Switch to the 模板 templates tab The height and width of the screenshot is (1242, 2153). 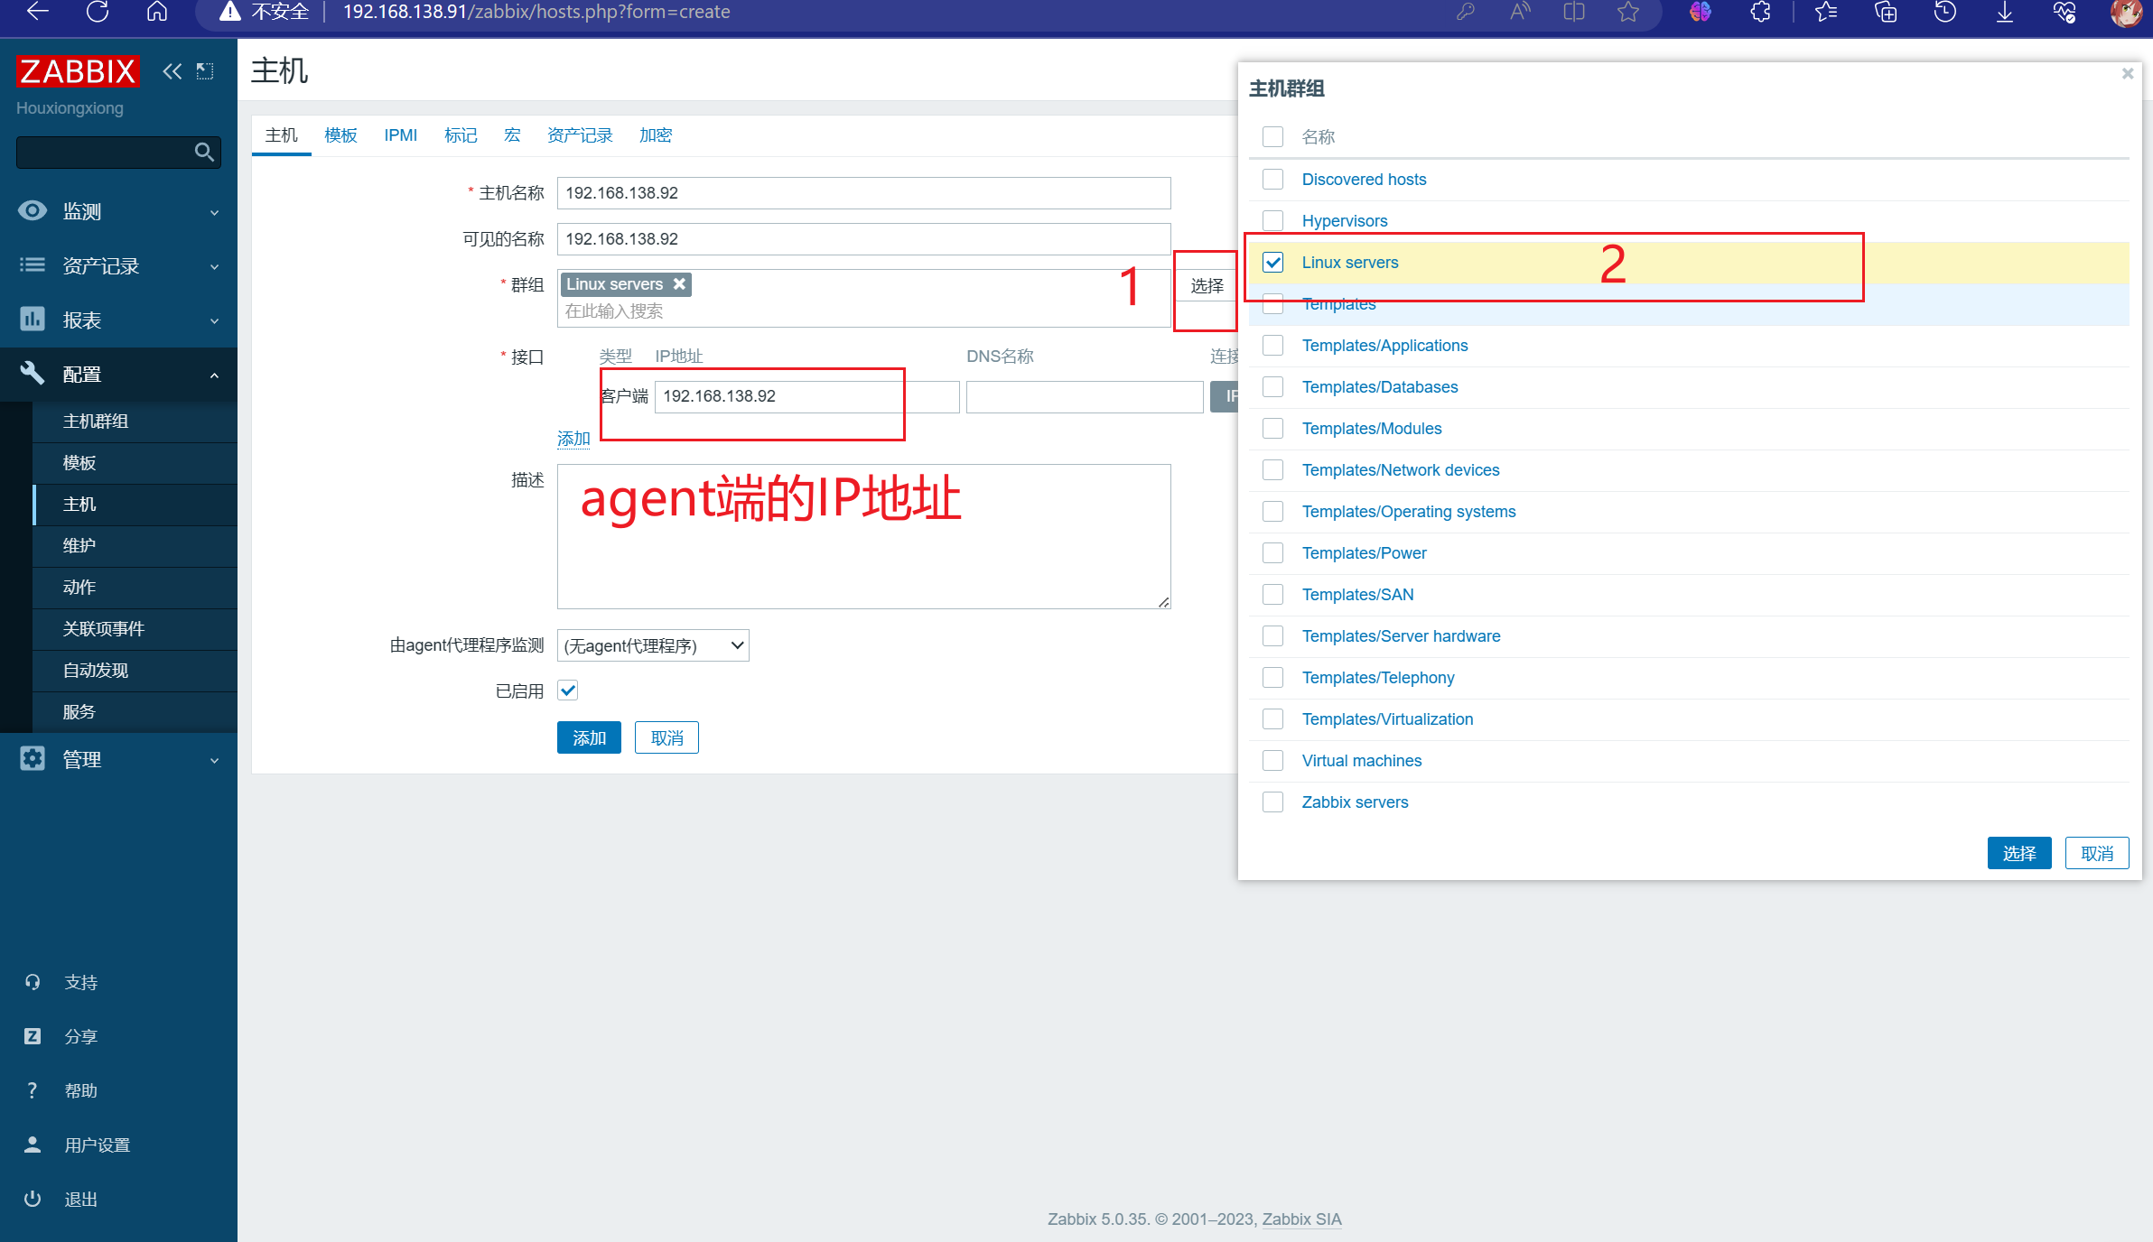pos(340,135)
